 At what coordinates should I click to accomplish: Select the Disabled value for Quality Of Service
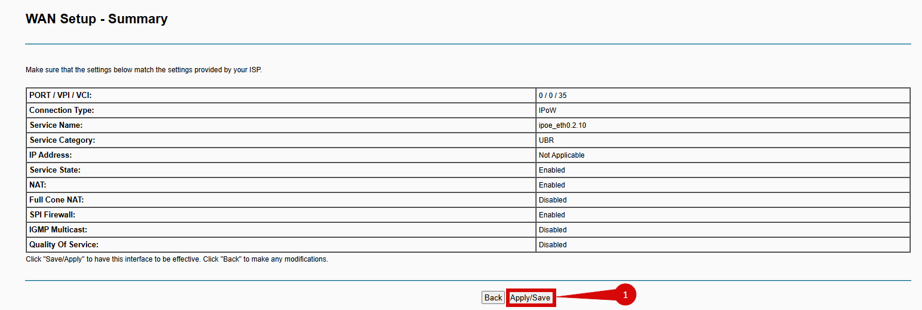click(553, 245)
